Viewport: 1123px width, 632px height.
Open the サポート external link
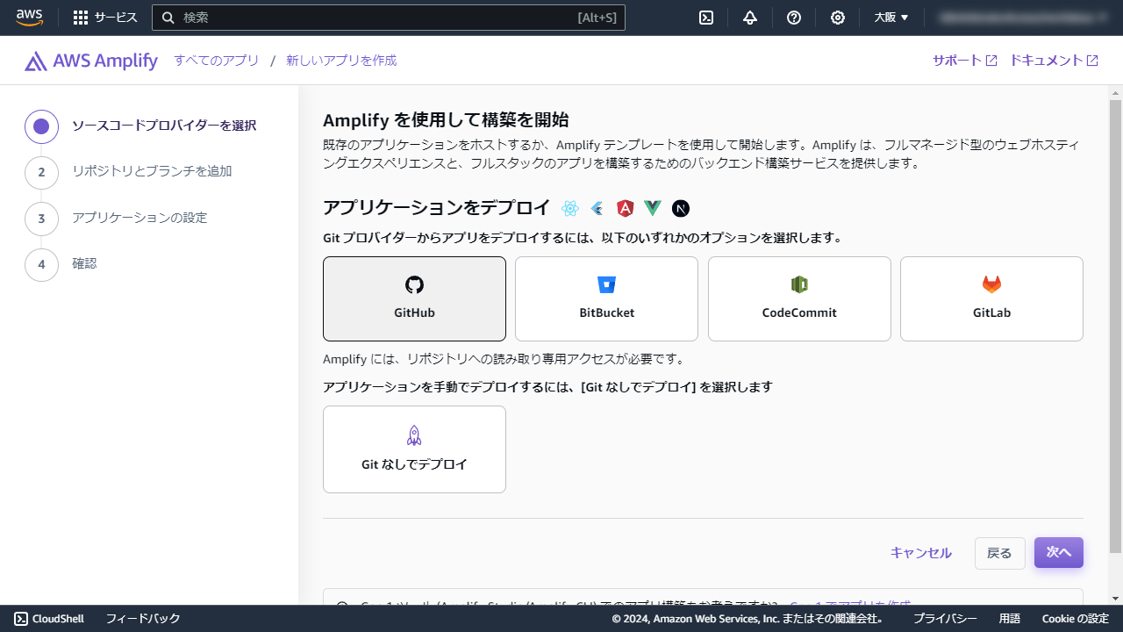click(964, 61)
